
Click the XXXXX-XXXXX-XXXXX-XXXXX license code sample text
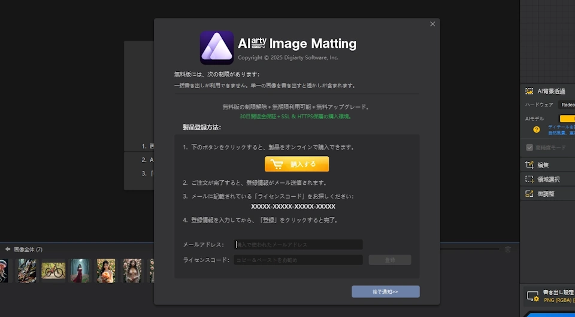(x=293, y=206)
